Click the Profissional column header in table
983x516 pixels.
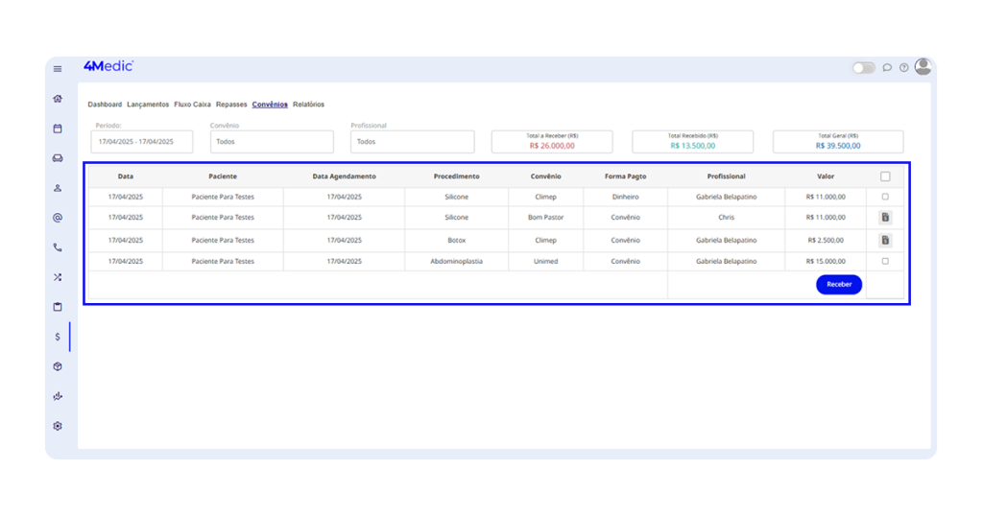point(726,176)
